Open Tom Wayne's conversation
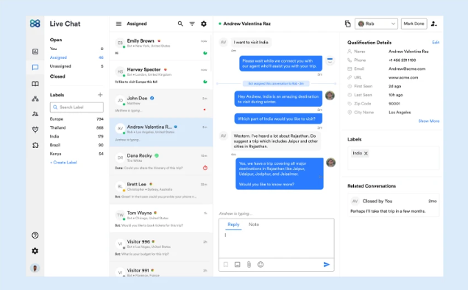The height and width of the screenshot is (290, 468). pyautogui.click(x=161, y=218)
